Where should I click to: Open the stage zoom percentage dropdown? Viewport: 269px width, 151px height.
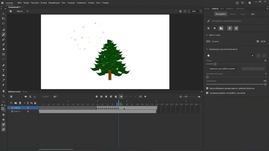click(200, 11)
